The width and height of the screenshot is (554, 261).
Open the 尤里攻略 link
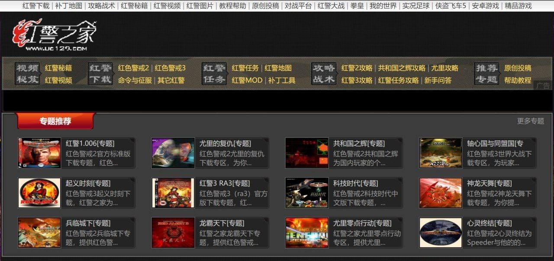[x=444, y=68]
